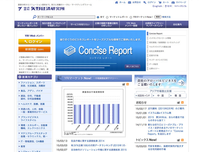Expand the 教育 category
Screen dimensions: 201x152
coord(35,146)
